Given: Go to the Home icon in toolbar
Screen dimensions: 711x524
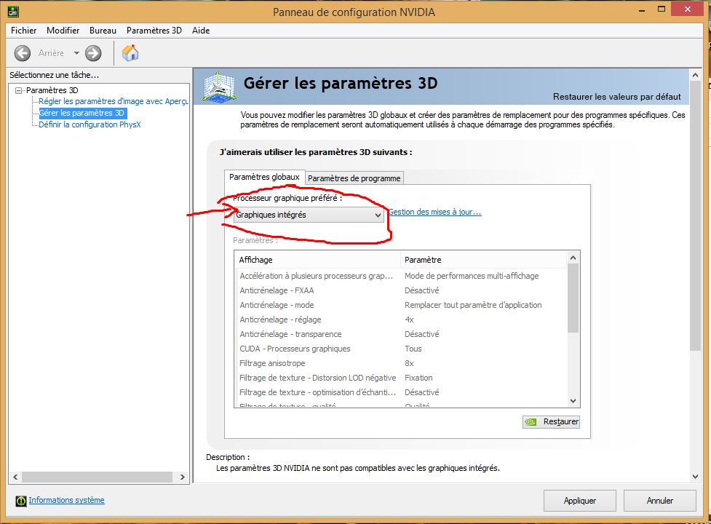Looking at the screenshot, I should [x=130, y=52].
